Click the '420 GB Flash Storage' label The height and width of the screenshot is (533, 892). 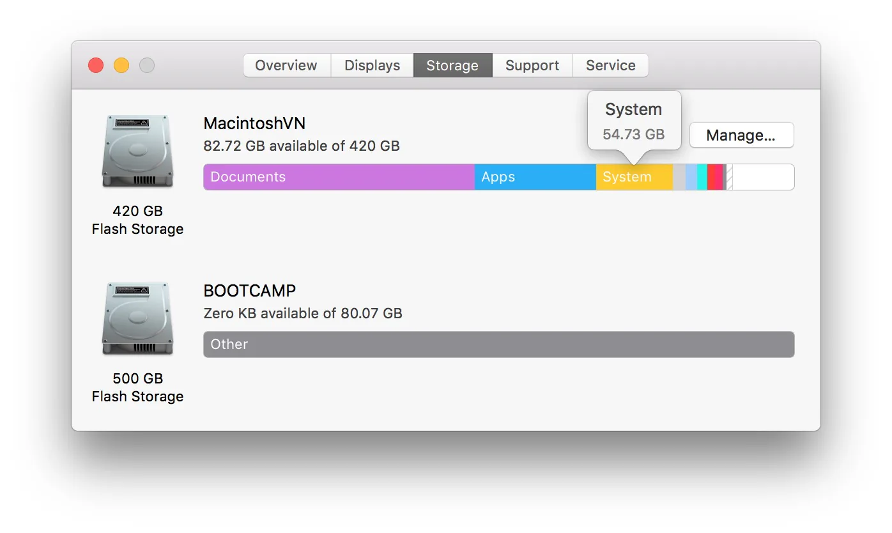coord(137,220)
